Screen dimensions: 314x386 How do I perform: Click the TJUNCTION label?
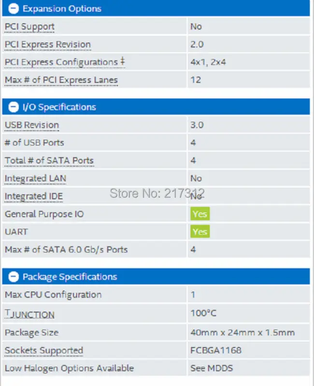(29, 314)
